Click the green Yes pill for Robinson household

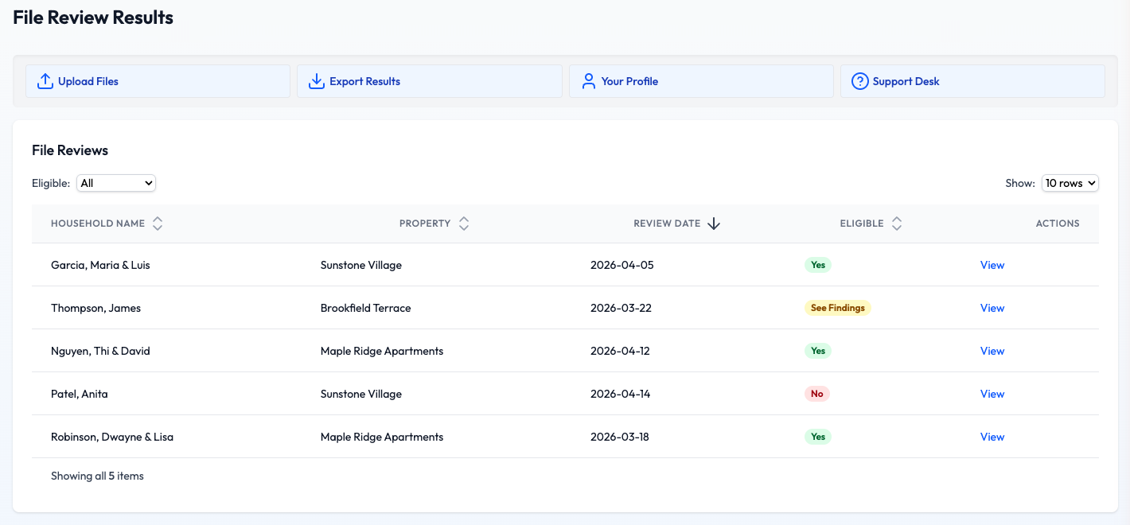click(x=817, y=436)
